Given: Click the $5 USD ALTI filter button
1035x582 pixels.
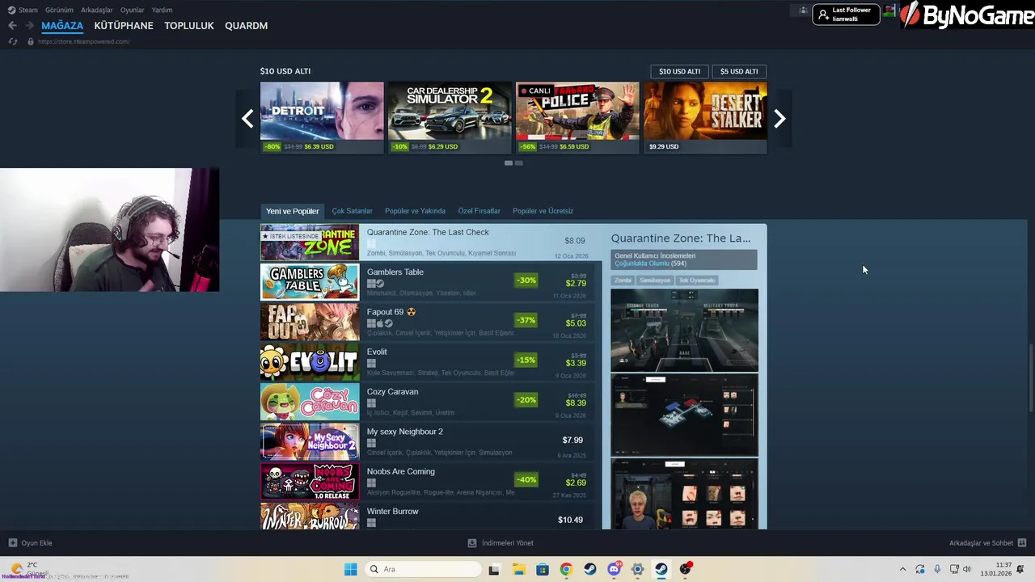Looking at the screenshot, I should point(739,71).
